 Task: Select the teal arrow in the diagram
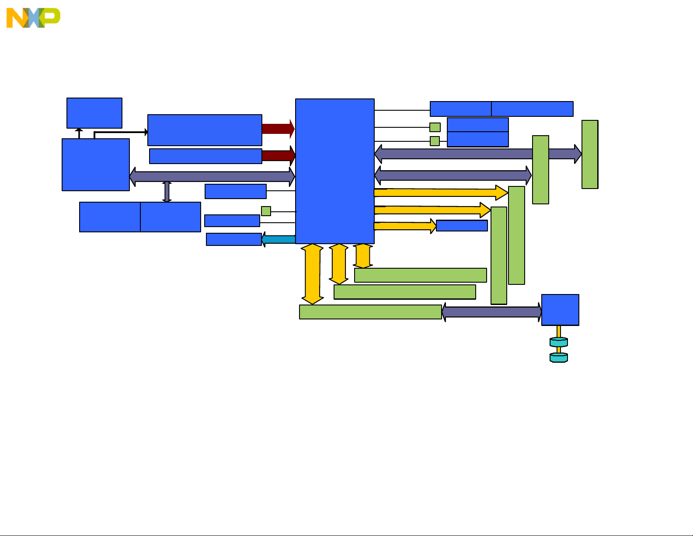[279, 239]
